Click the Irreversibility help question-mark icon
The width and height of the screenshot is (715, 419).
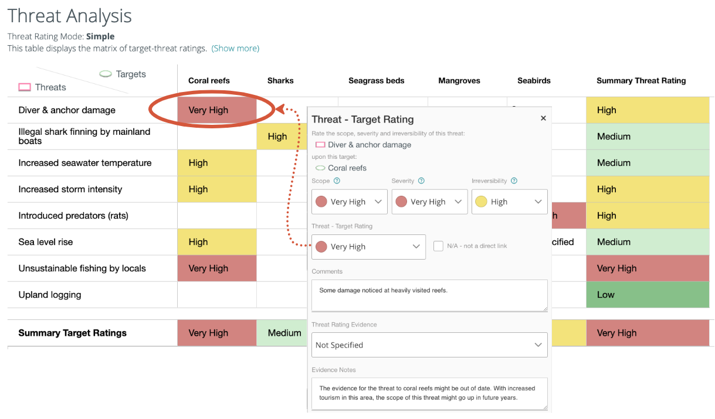[x=514, y=181]
